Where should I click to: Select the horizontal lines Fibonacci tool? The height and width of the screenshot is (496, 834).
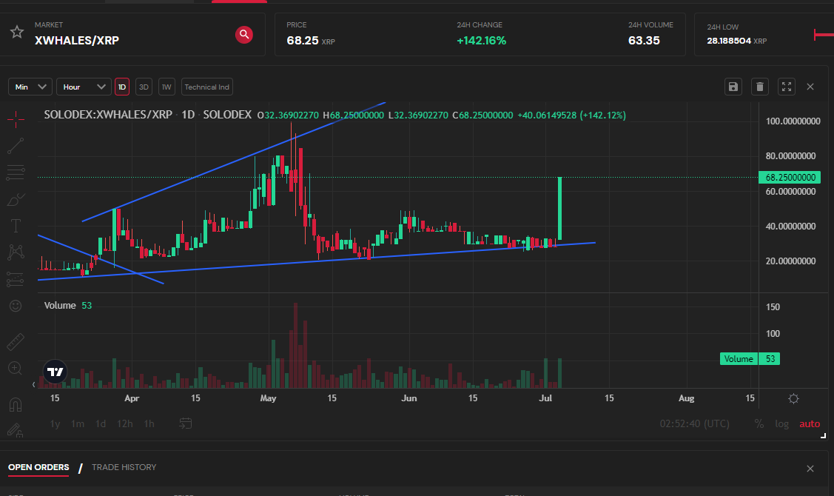click(16, 172)
